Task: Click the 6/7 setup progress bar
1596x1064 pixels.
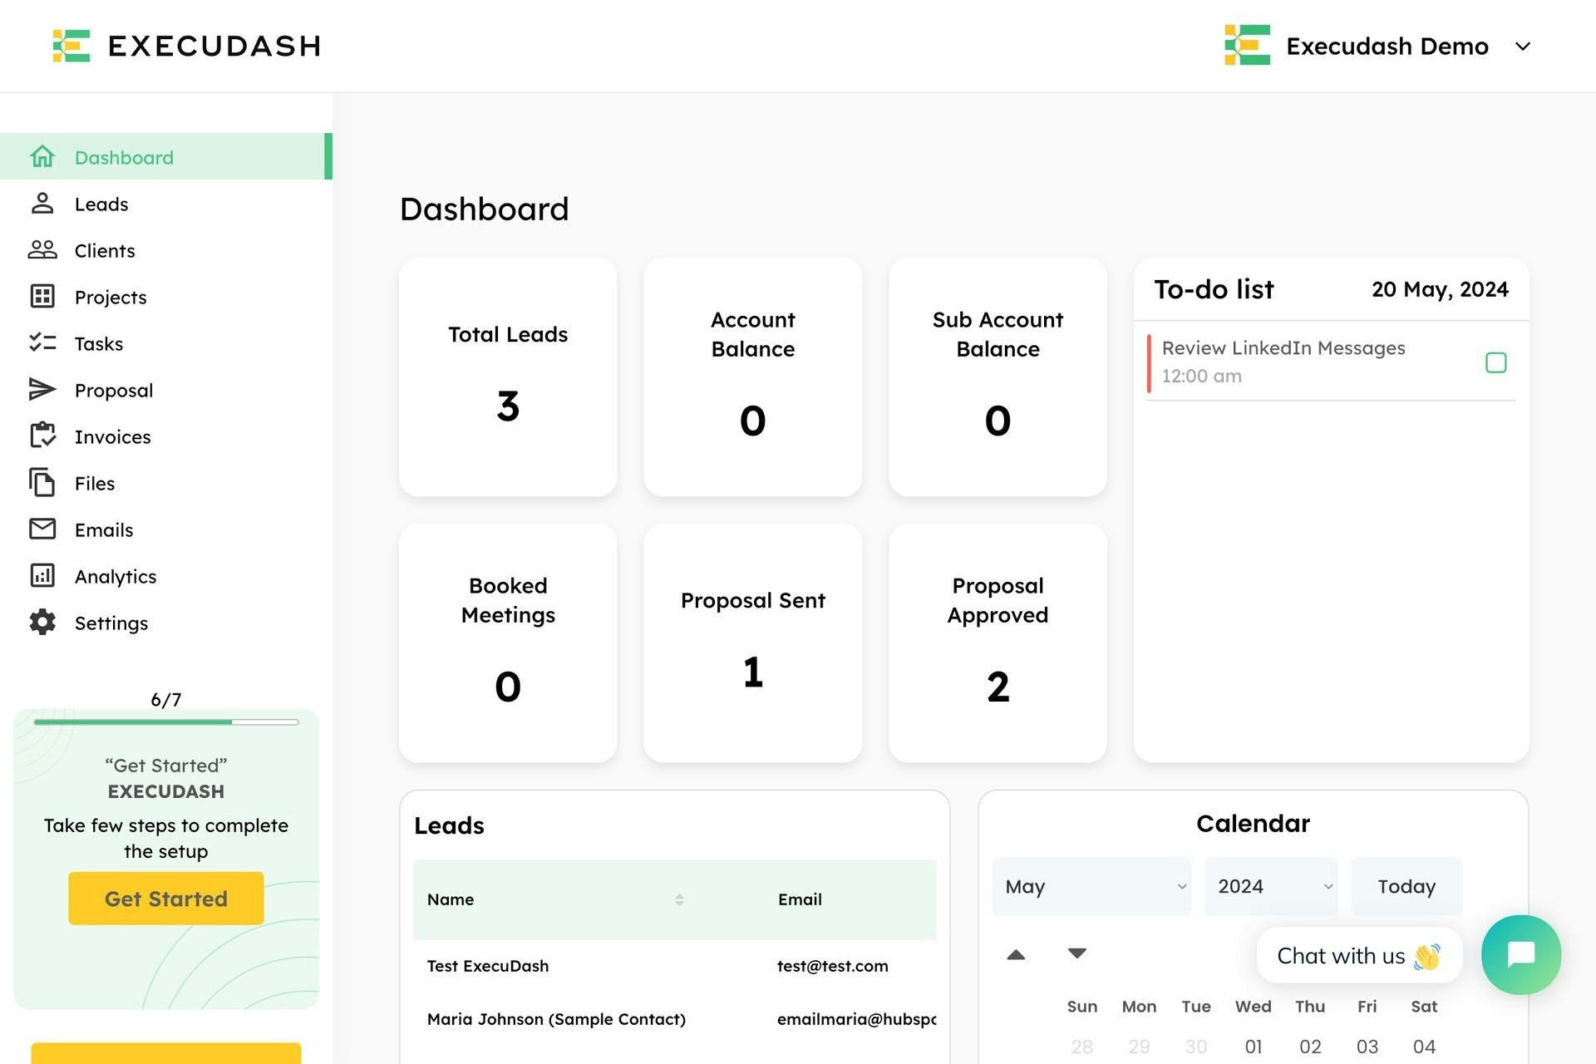Action: (x=166, y=722)
